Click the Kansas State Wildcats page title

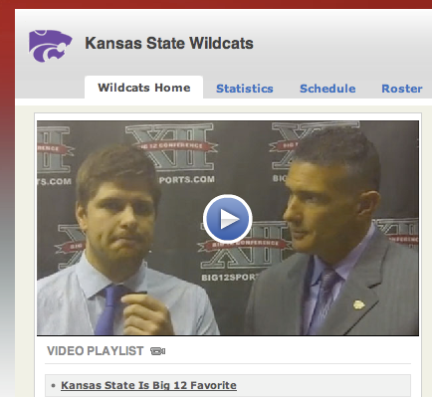[169, 43]
